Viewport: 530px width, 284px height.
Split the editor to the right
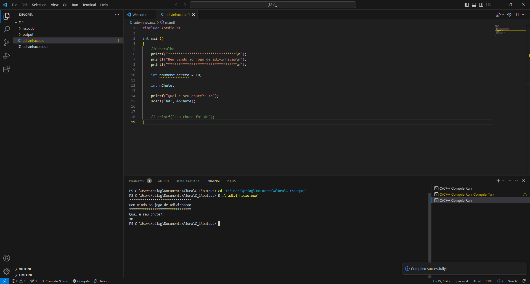coord(516,15)
